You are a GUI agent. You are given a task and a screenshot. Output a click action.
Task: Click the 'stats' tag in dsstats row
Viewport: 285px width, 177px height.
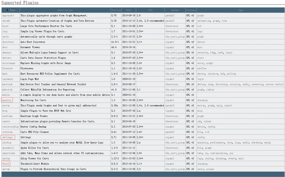tap(200, 58)
